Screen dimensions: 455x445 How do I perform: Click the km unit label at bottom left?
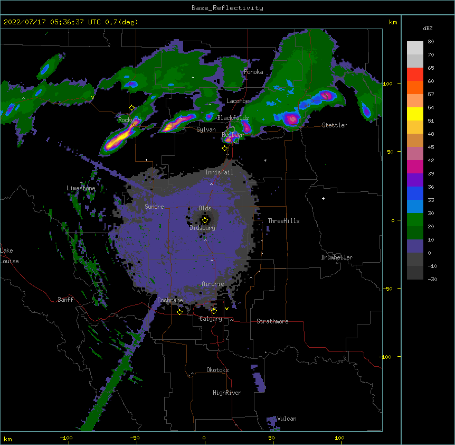(8, 439)
